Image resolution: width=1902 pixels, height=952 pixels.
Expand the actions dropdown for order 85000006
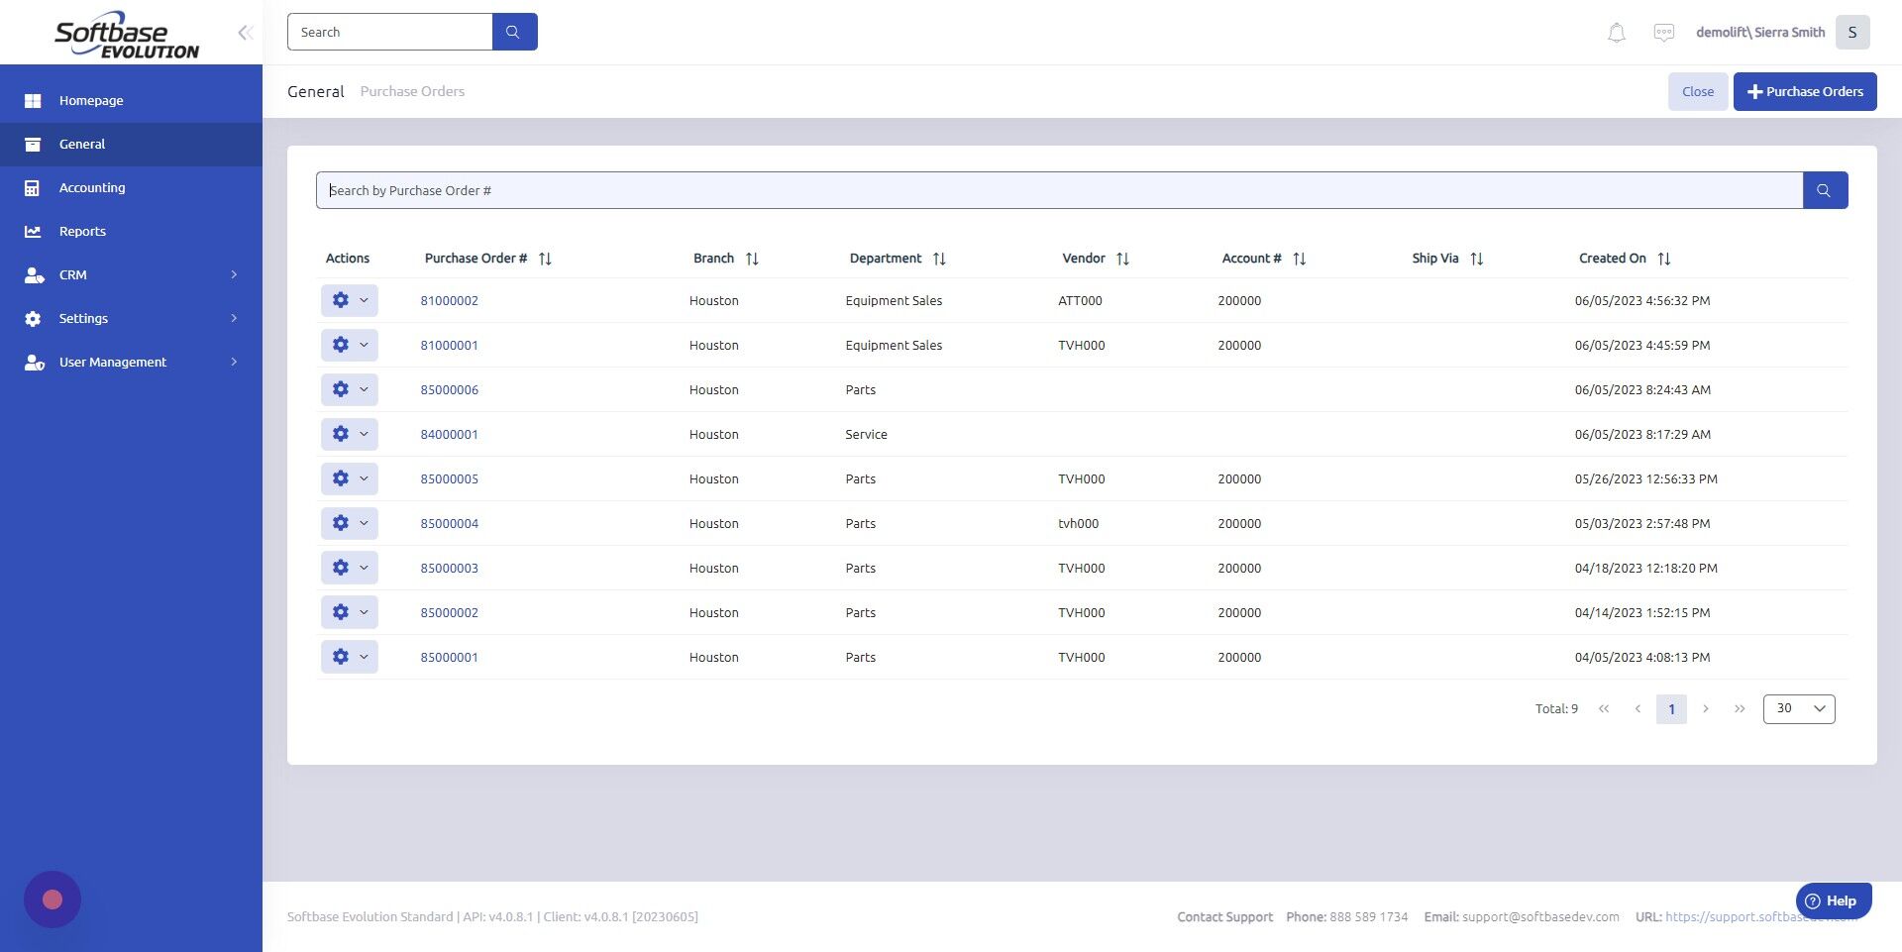click(363, 388)
